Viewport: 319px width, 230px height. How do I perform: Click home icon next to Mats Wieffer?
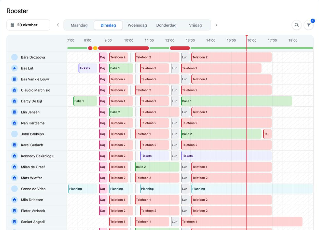(x=15, y=178)
